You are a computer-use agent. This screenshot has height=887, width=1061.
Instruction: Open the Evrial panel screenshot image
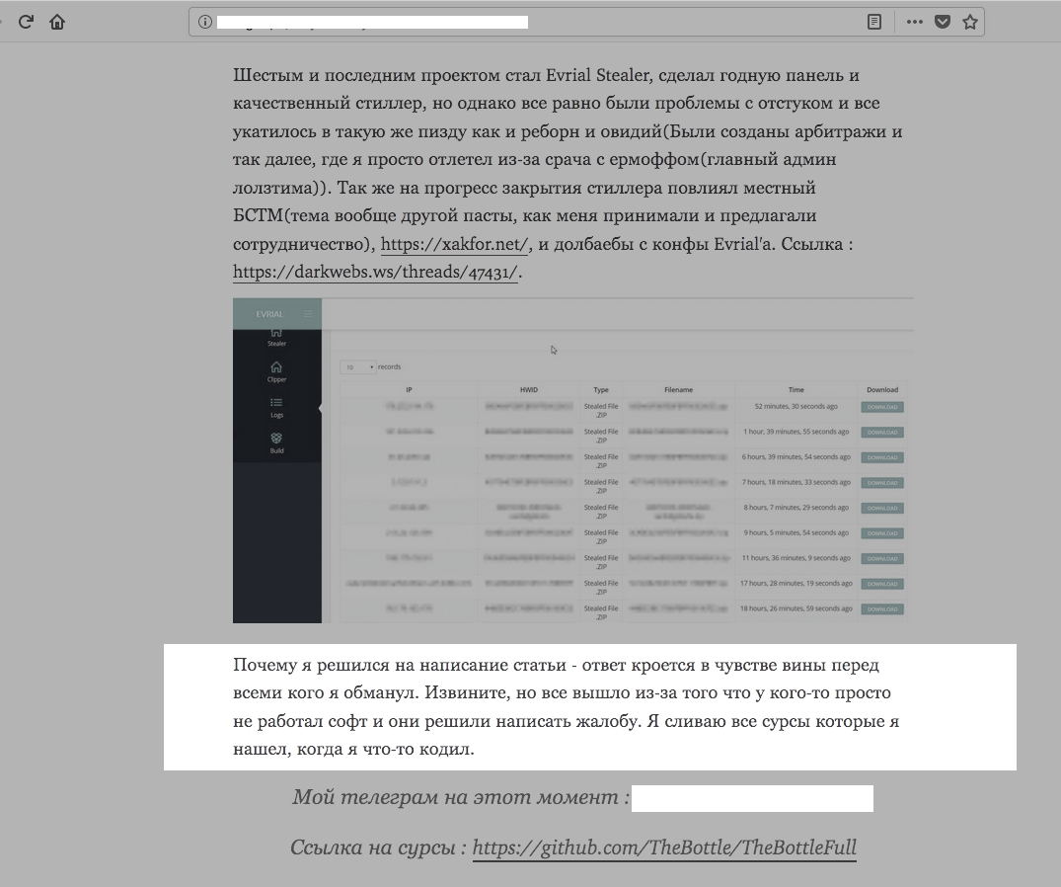(x=573, y=460)
